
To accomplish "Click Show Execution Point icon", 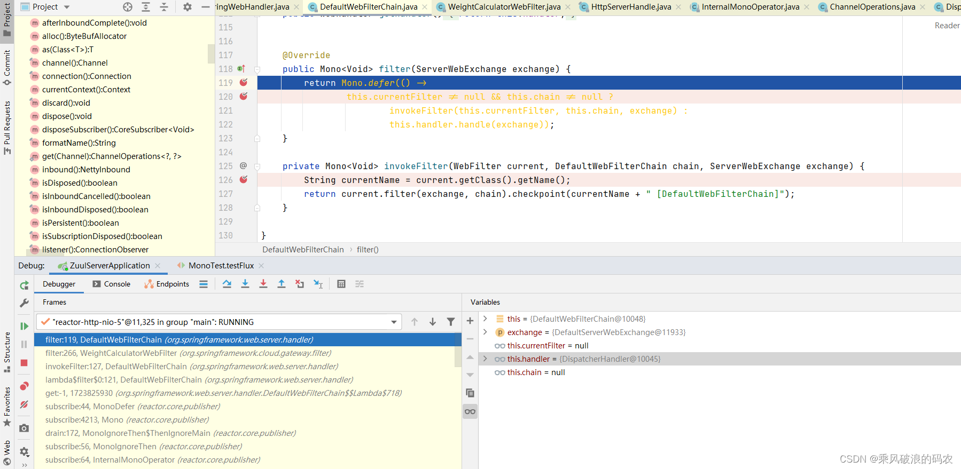I will (204, 284).
